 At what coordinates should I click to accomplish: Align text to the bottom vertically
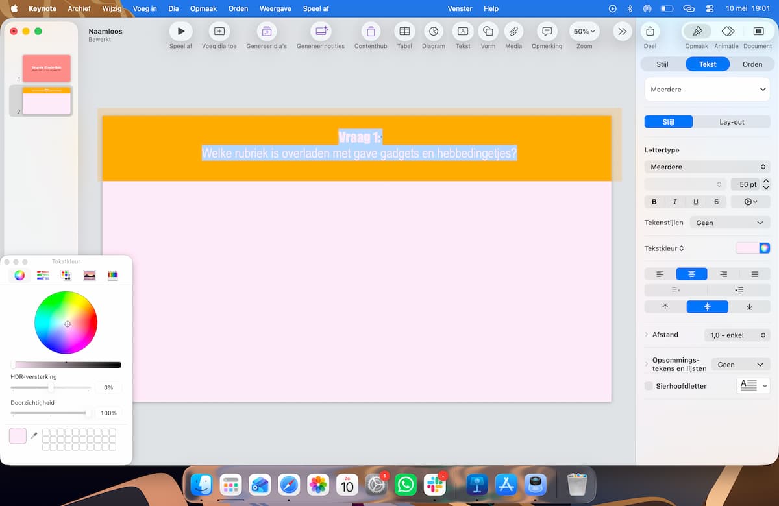749,307
